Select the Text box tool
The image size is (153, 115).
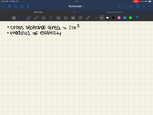[x=80, y=18]
